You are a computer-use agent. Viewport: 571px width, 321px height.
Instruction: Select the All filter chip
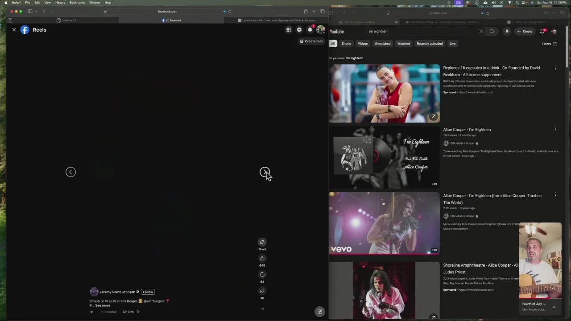pos(332,44)
